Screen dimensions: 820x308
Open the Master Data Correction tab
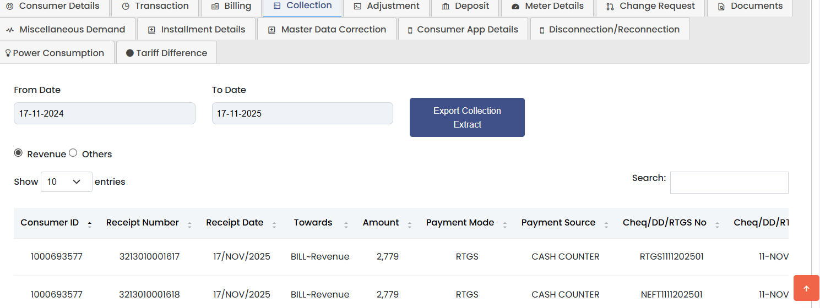[x=327, y=29]
